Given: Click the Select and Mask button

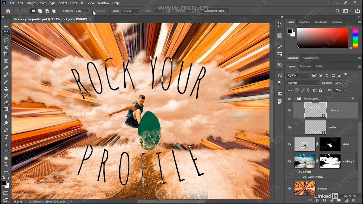Looking at the screenshot, I should (x=215, y=11).
